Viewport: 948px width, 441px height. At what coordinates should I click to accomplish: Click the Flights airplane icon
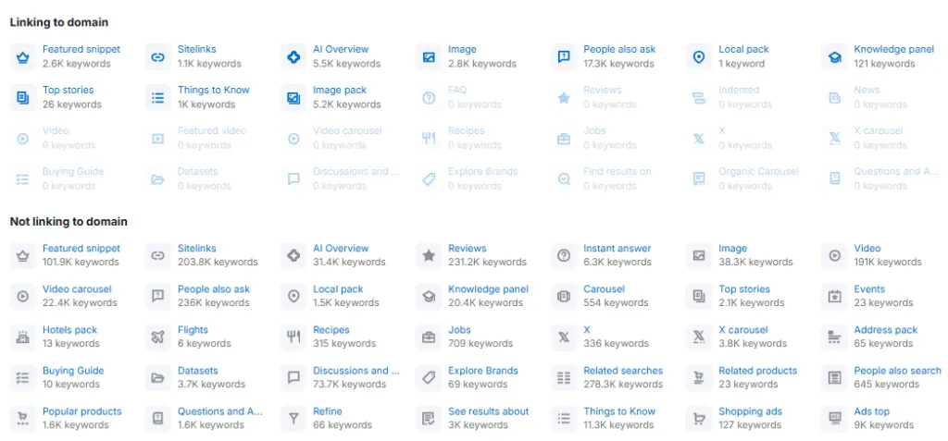pyautogui.click(x=157, y=337)
